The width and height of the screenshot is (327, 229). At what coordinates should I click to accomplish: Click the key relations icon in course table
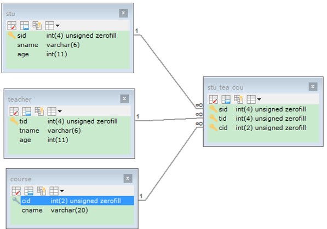point(41,191)
